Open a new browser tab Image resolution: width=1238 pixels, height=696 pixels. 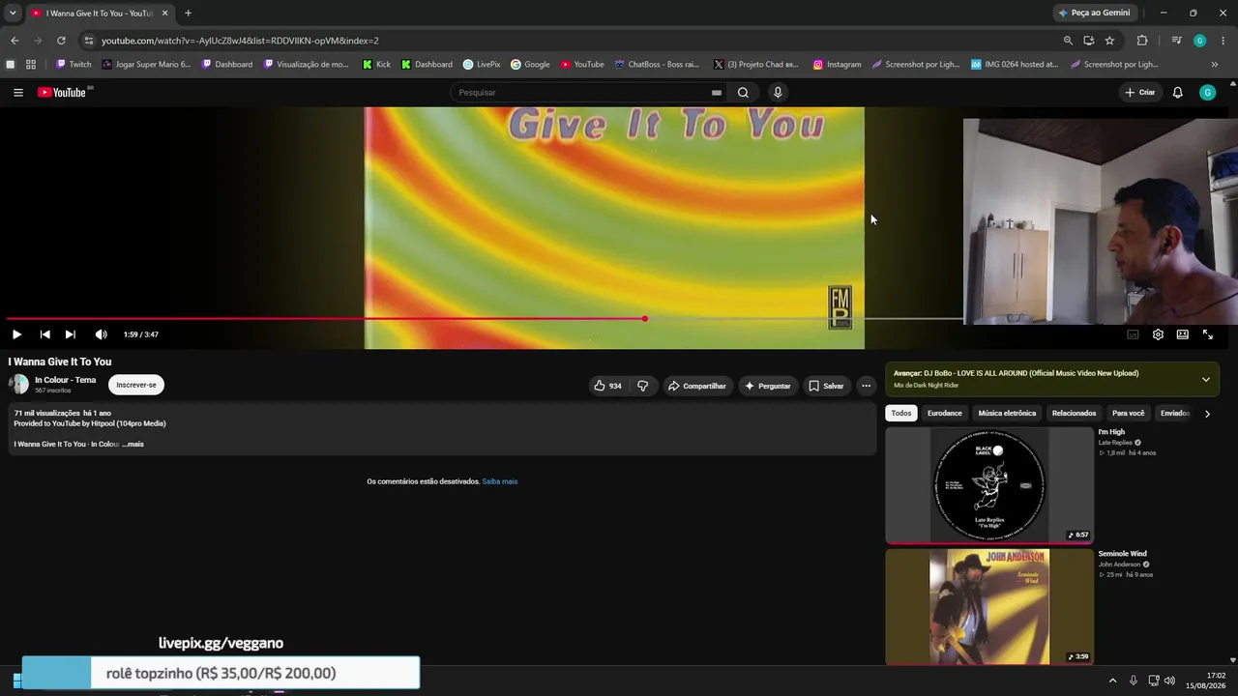point(188,13)
